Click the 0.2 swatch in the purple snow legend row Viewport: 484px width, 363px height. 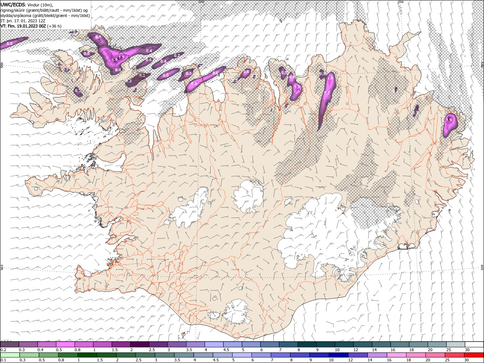click(9, 344)
